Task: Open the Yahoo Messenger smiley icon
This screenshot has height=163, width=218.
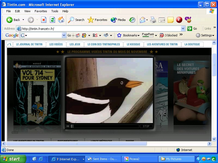Action: click(x=188, y=20)
